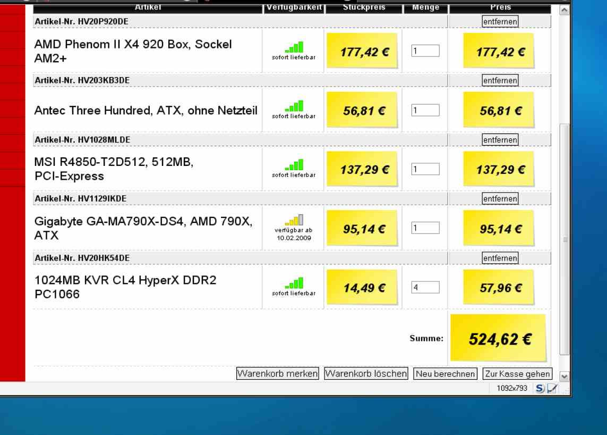Click article number HV203KB3DE
The image size is (607, 435).
[104, 81]
